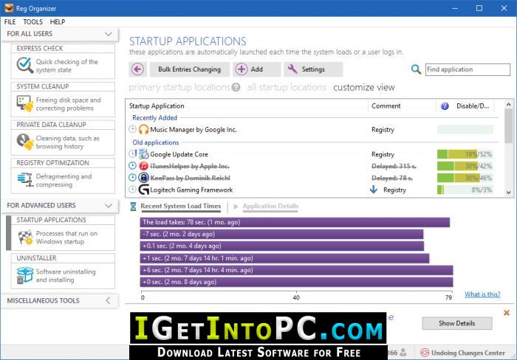Open the Uninstaller box icon
The width and height of the screenshot is (517, 360).
tap(25, 276)
